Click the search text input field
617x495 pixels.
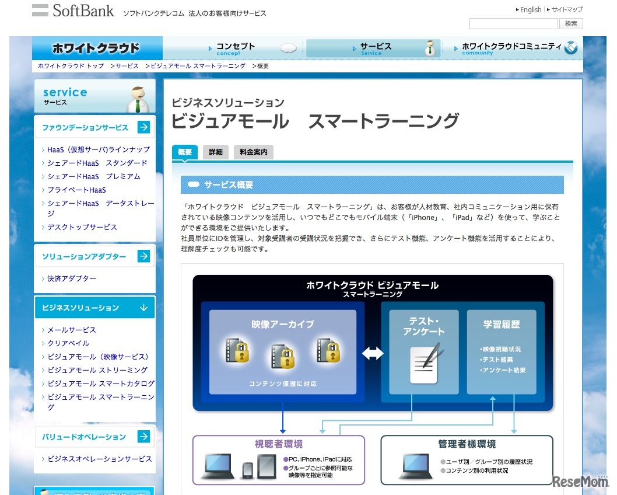tap(513, 24)
